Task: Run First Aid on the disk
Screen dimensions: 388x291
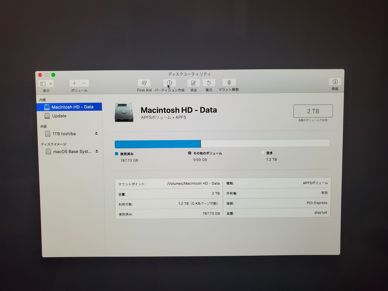Action: [144, 83]
